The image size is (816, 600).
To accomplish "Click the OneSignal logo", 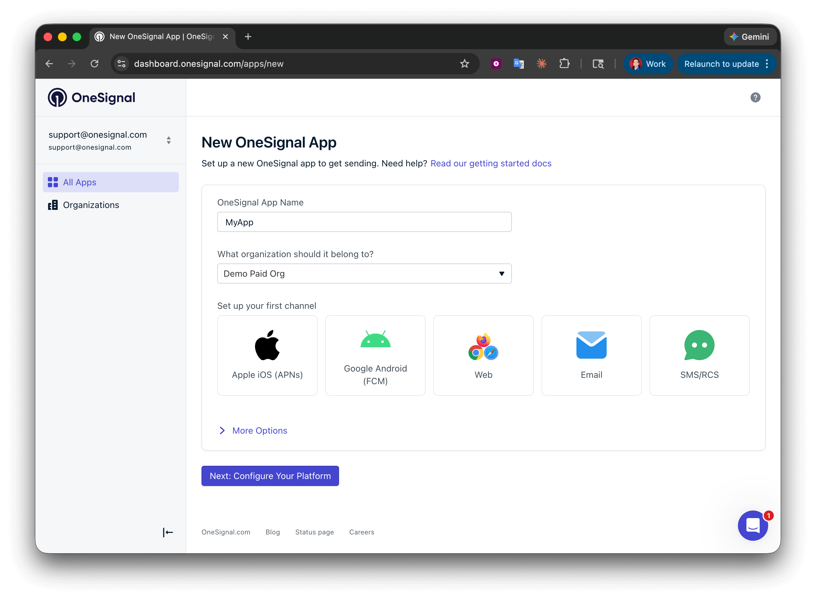I will tap(91, 97).
